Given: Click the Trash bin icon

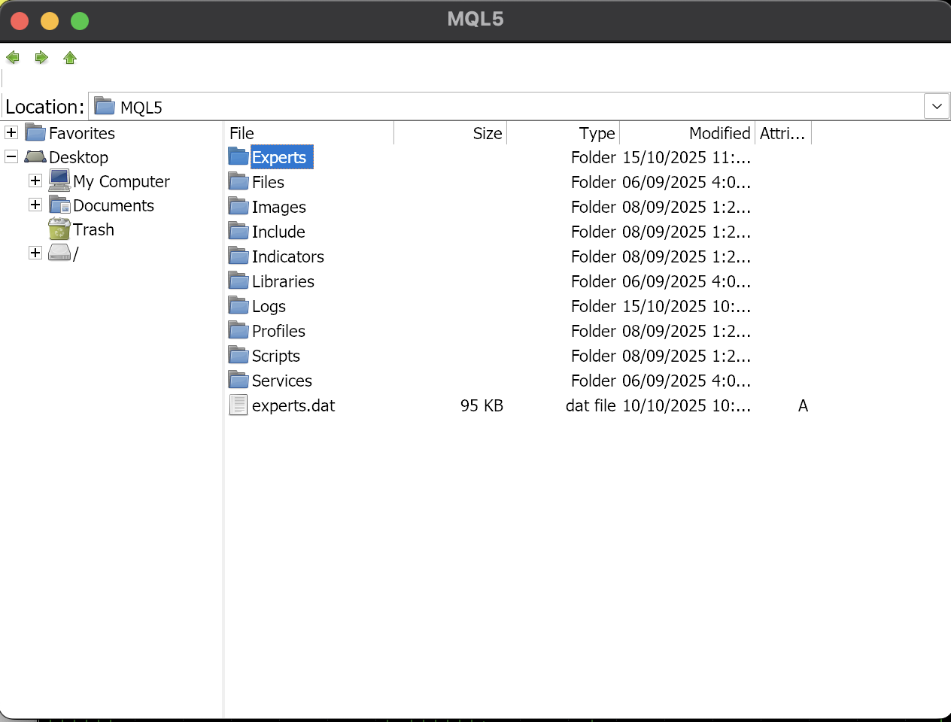Looking at the screenshot, I should (59, 229).
